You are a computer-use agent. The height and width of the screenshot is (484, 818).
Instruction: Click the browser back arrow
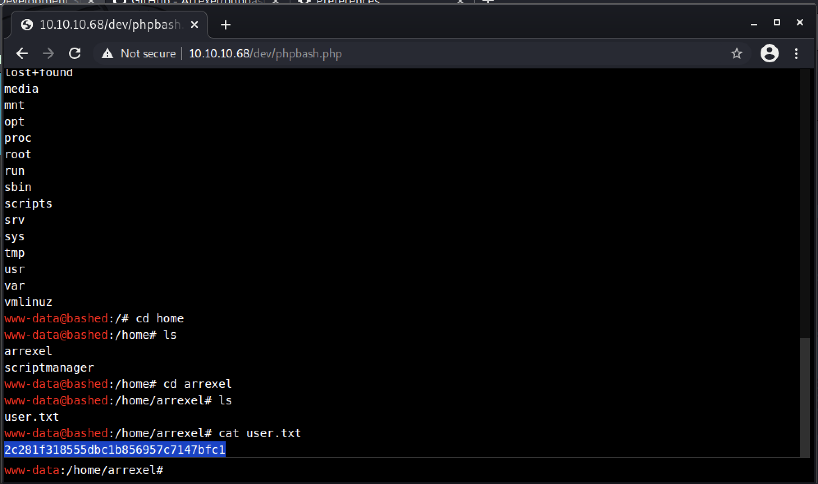(22, 53)
